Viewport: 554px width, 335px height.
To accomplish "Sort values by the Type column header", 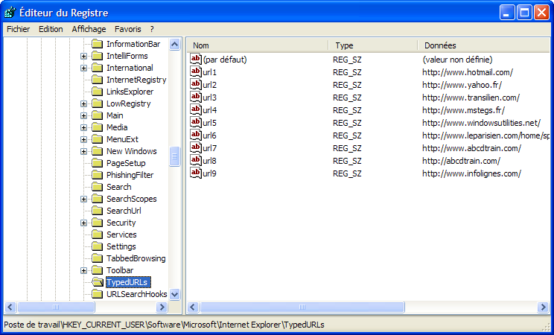I will [373, 45].
